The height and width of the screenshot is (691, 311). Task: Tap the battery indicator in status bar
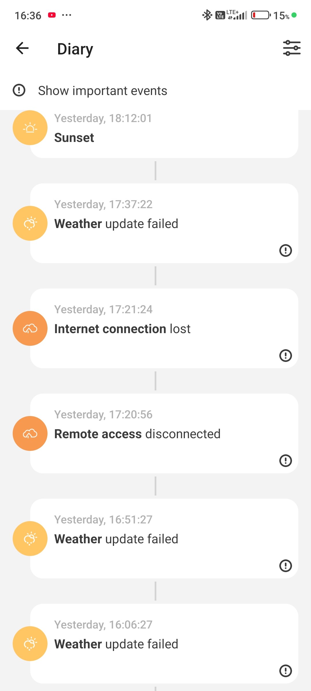tap(261, 15)
